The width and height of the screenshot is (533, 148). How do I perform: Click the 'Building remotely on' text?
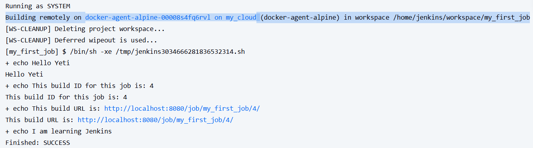(43, 18)
